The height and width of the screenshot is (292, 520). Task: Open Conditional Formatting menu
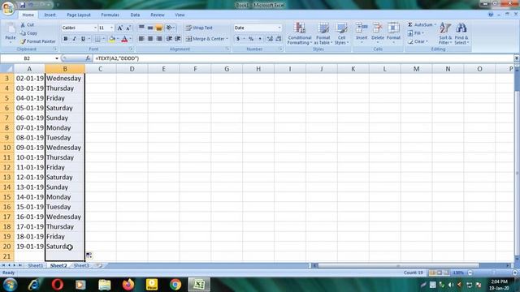pos(300,33)
